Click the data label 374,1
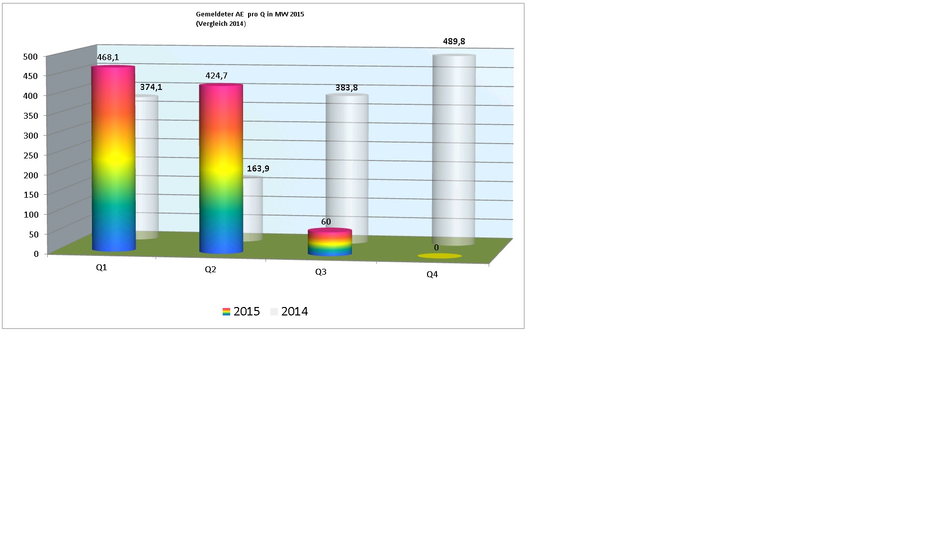Viewport: 944px width, 538px height. coord(150,87)
